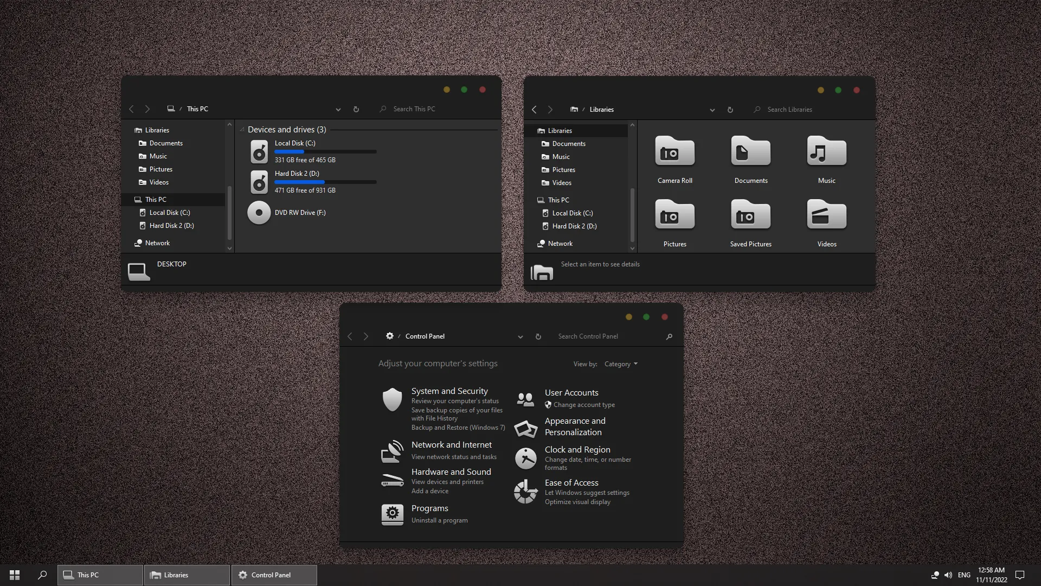This screenshot has width=1041, height=586.
Task: Click the Clock and Region icon
Action: tap(525, 458)
